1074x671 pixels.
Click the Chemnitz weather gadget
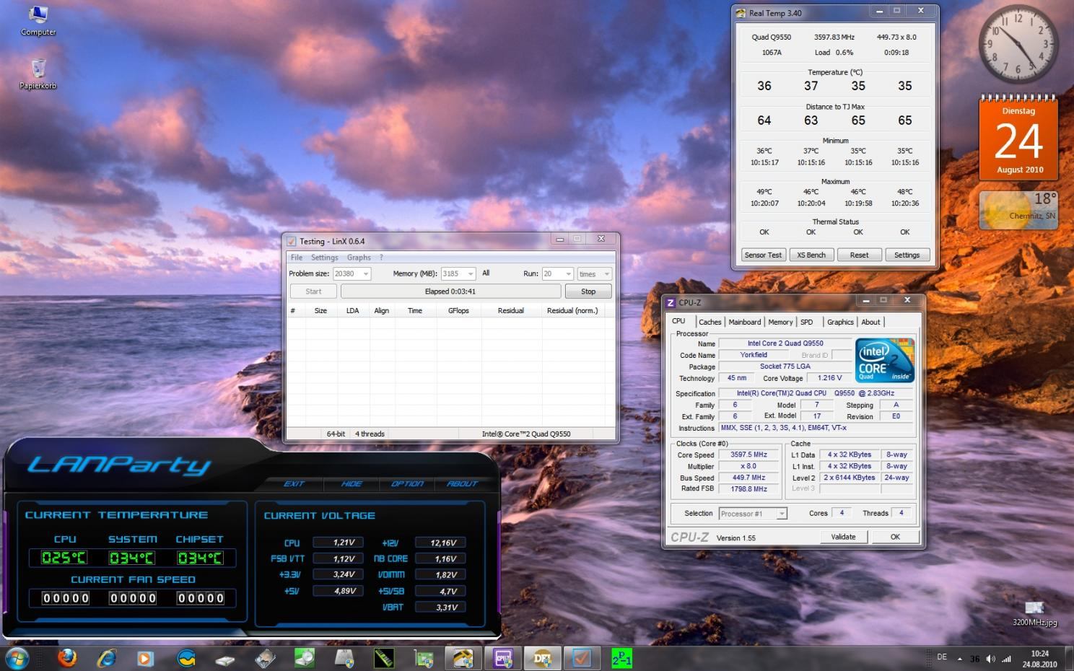coord(1018,210)
